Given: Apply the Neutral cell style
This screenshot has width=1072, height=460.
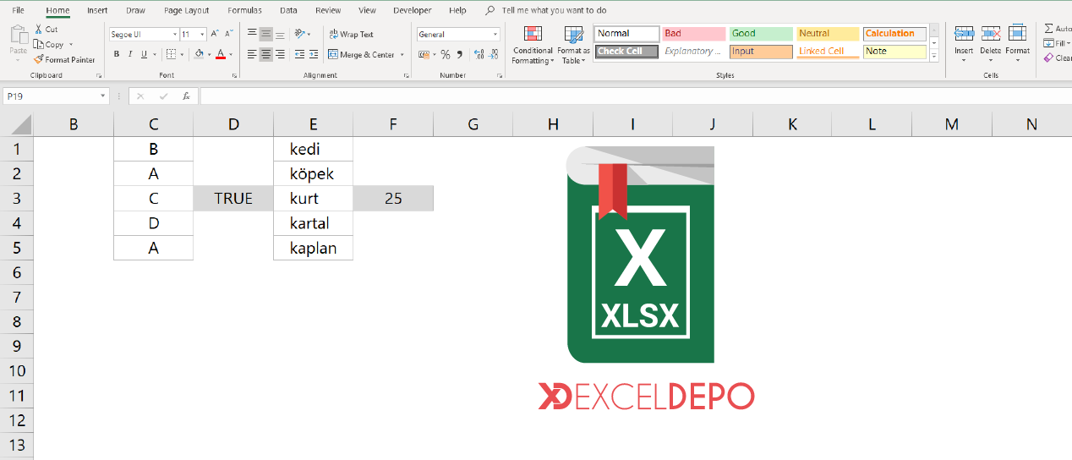Looking at the screenshot, I should [x=828, y=34].
